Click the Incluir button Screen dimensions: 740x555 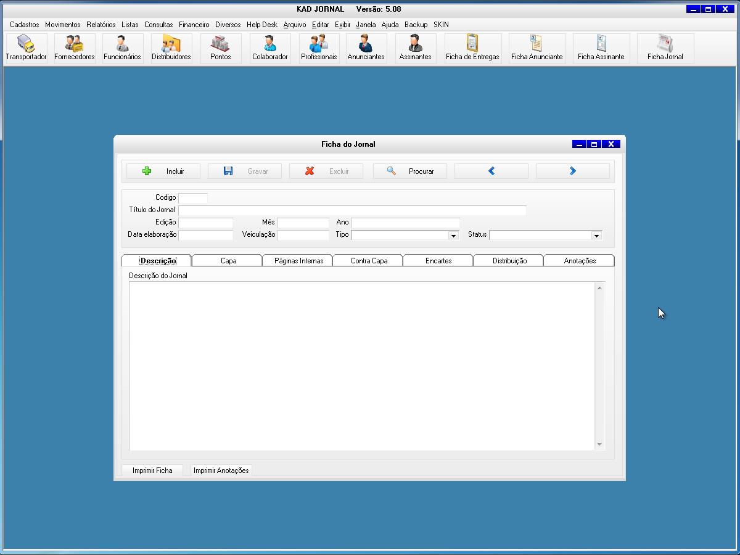point(163,171)
